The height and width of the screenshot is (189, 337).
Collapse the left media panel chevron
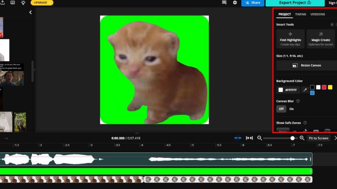coord(30,13)
